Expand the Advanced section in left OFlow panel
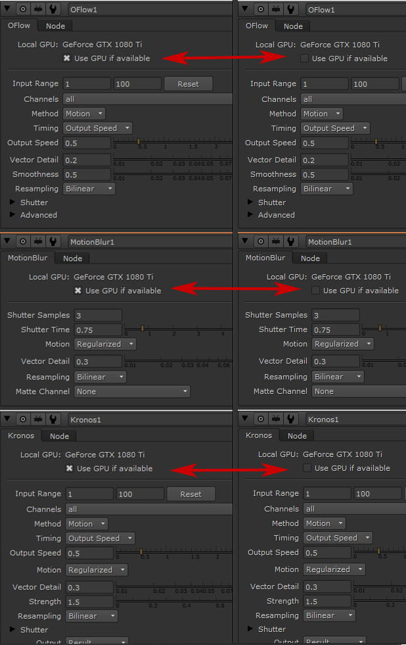 click(x=12, y=215)
